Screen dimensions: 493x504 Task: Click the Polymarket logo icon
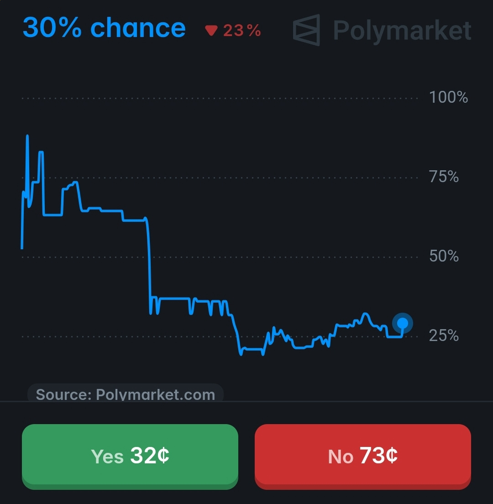click(x=307, y=30)
